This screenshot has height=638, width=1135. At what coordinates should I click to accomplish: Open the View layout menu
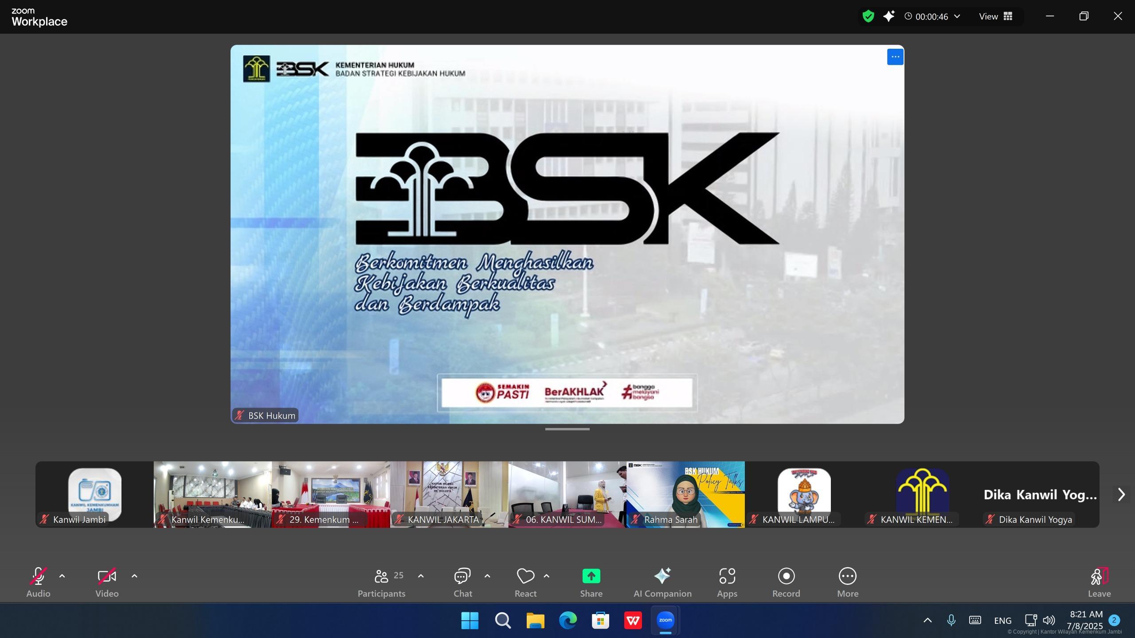pyautogui.click(x=996, y=16)
